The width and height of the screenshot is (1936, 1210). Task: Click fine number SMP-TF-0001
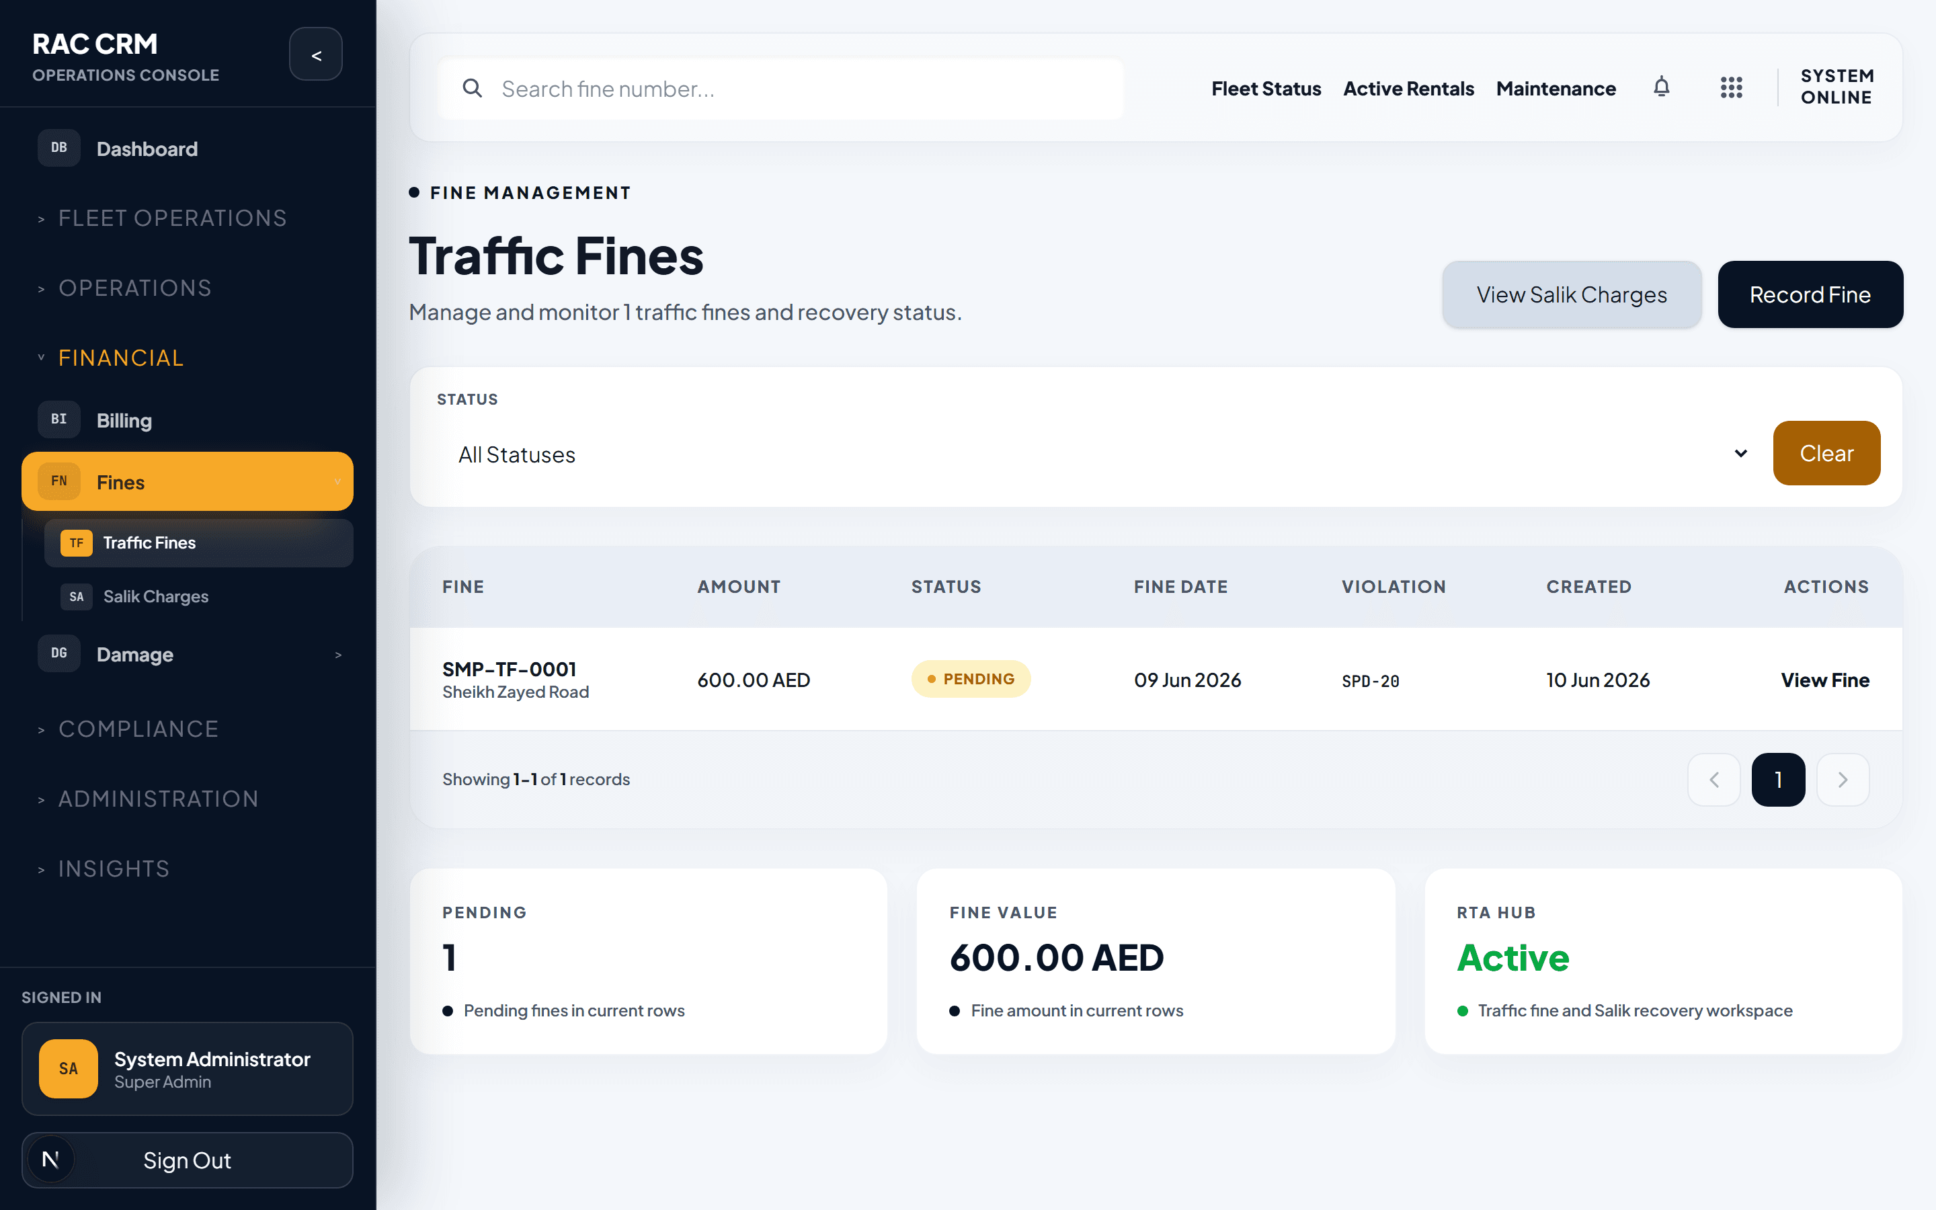pyautogui.click(x=510, y=668)
